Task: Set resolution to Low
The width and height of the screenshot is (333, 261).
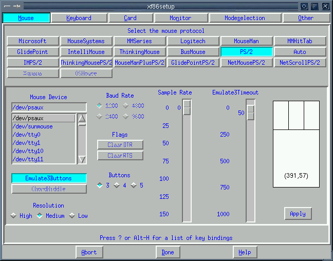Action: (72, 216)
